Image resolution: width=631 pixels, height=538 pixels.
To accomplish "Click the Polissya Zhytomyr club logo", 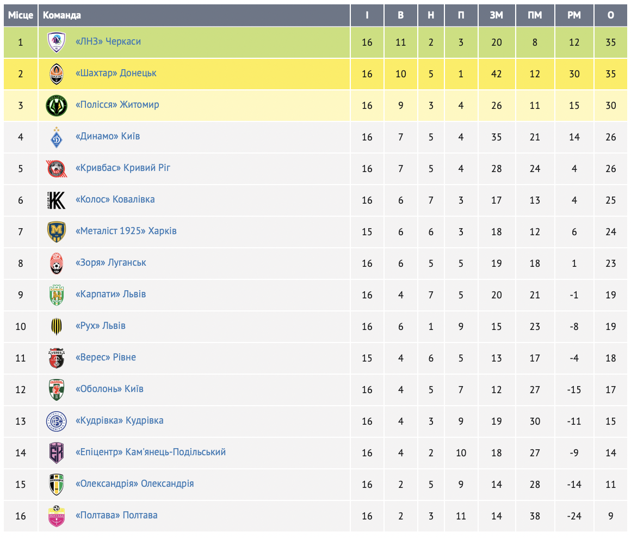I will (x=57, y=106).
